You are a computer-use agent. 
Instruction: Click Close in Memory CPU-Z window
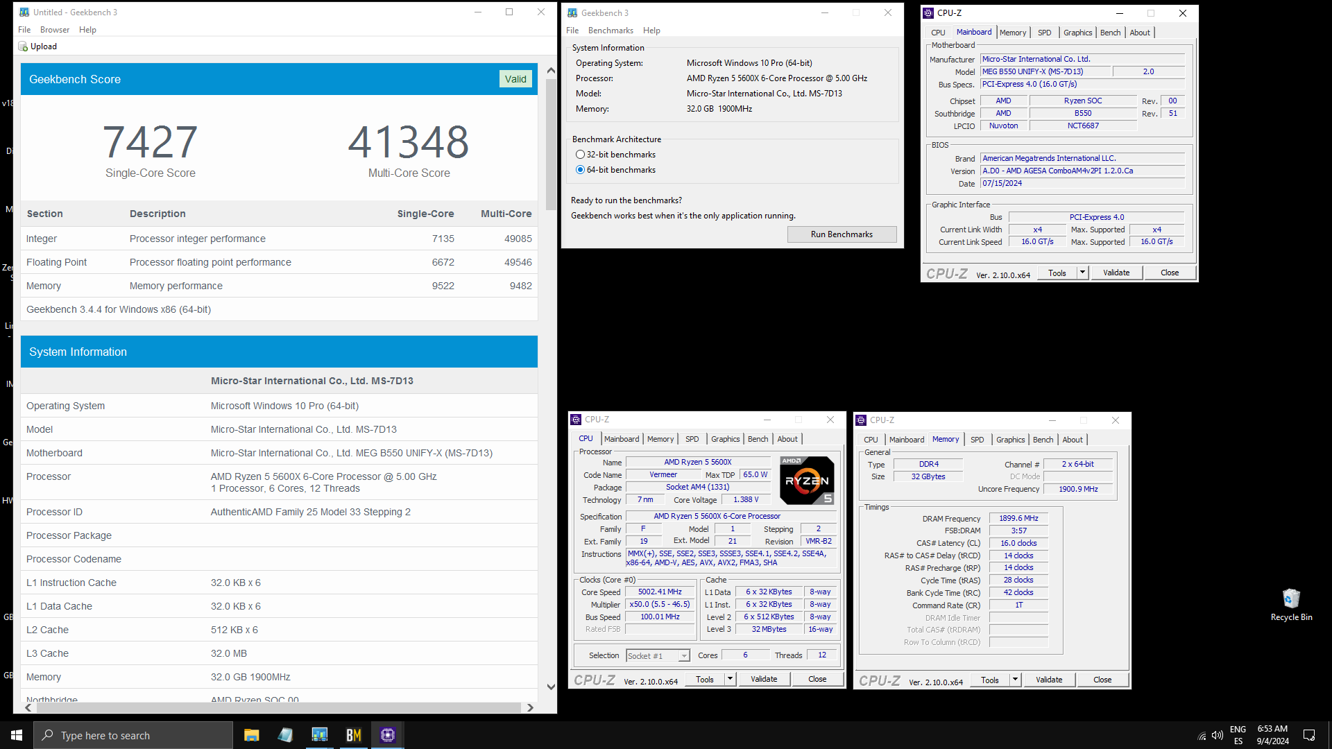pos(1102,680)
